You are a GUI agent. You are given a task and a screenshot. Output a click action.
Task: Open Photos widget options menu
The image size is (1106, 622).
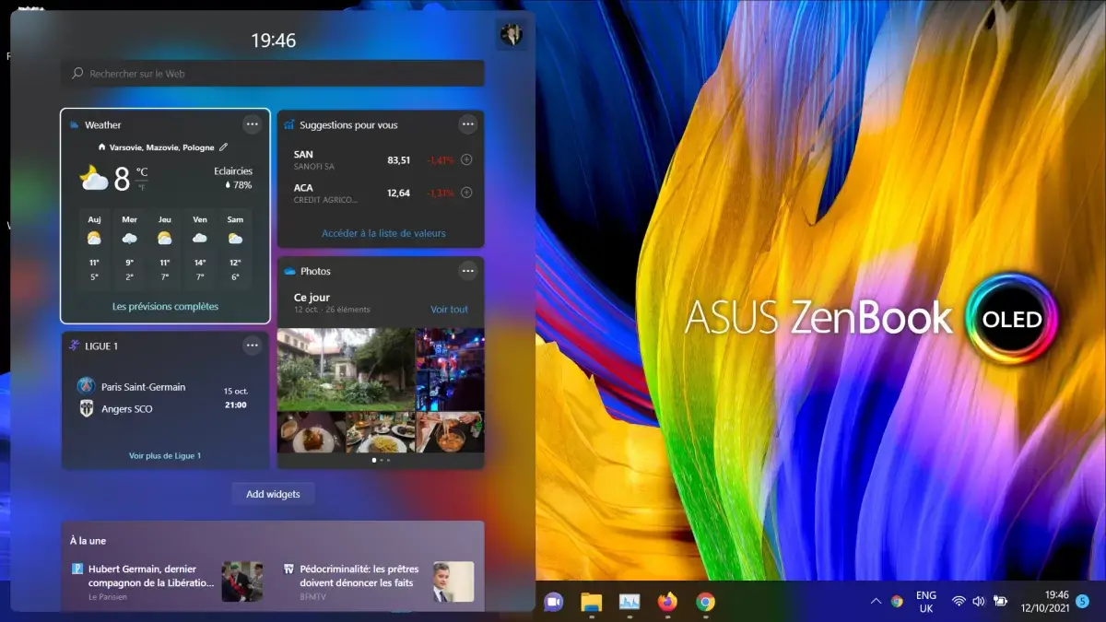pyautogui.click(x=468, y=271)
